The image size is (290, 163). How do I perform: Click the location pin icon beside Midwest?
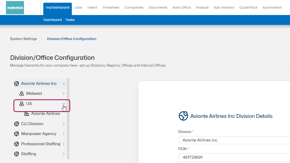[x=22, y=94]
